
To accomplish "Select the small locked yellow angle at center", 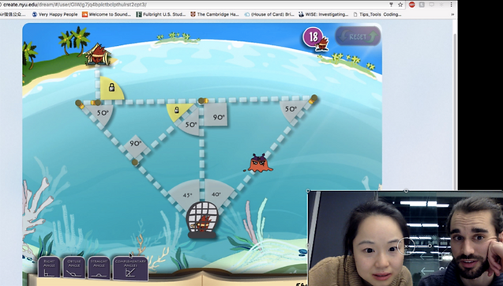I will [178, 111].
